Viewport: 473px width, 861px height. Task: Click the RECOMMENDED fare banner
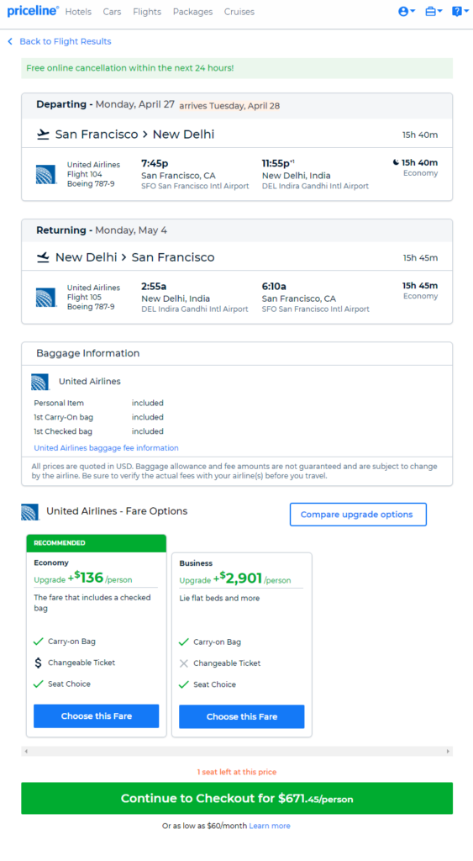96,543
